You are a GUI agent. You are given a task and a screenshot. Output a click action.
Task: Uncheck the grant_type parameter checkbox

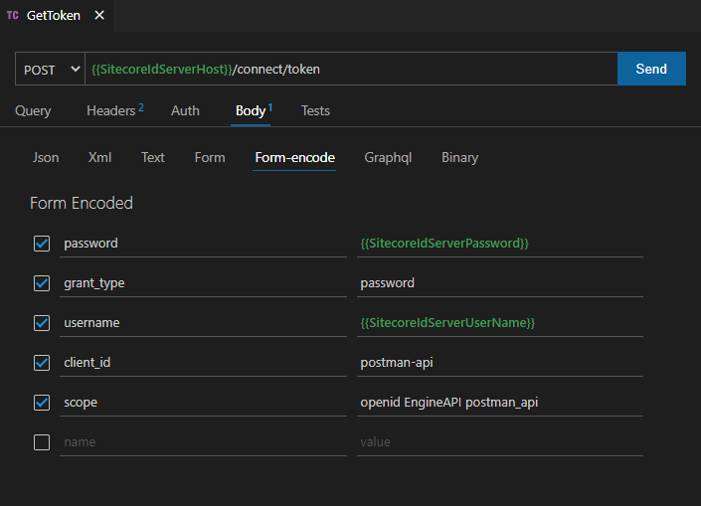(x=42, y=283)
